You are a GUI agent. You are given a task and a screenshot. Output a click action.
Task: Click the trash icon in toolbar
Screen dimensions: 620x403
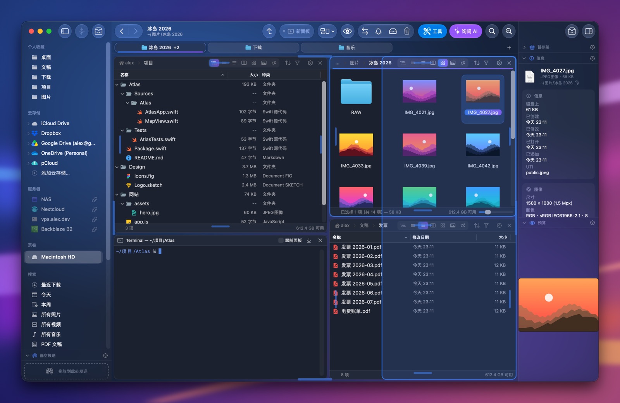coord(406,31)
